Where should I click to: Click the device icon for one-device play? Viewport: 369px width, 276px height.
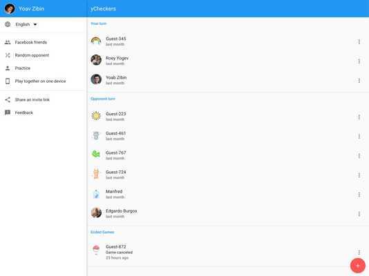pos(8,81)
